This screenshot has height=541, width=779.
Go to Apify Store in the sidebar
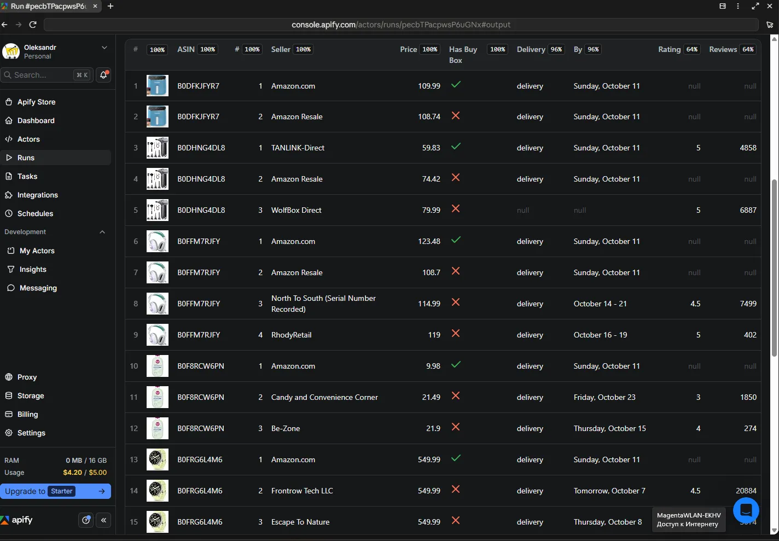pyautogui.click(x=36, y=102)
